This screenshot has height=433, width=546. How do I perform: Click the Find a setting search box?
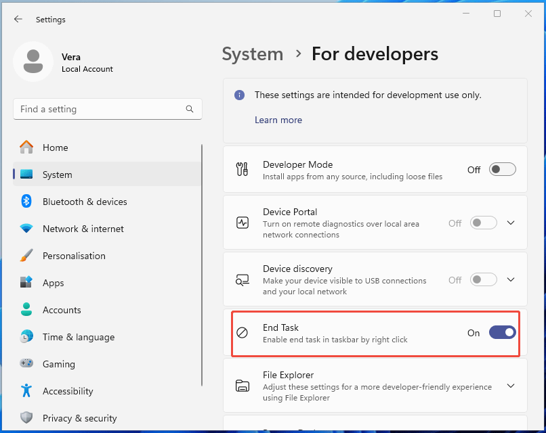pyautogui.click(x=107, y=109)
